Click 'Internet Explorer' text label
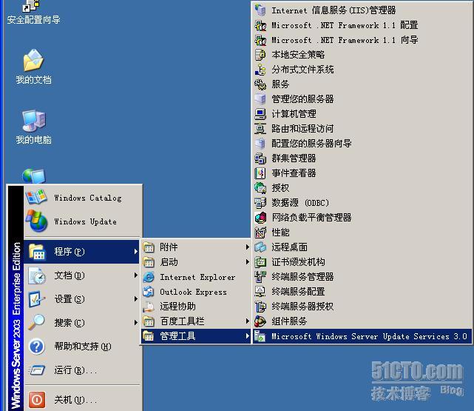 point(197,277)
